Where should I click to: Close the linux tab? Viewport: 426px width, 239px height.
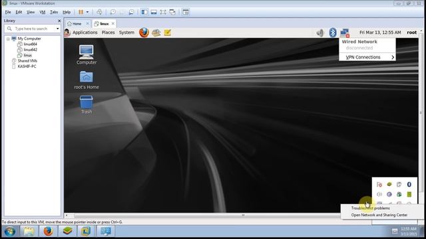click(113, 24)
